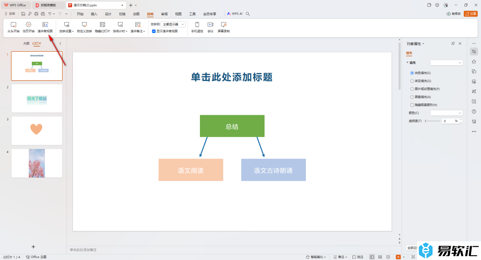Image resolution: width=481 pixels, height=260 pixels.
Task: Open Presenter View (演讲者视图)
Action: 45,27
